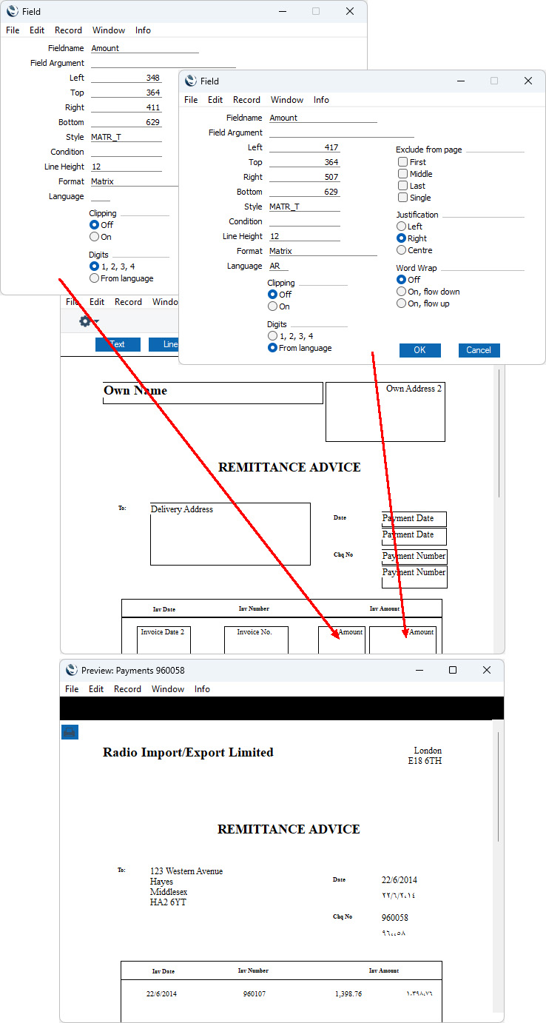Check the First exclude-from-page box
The image size is (546, 1023).
402,162
